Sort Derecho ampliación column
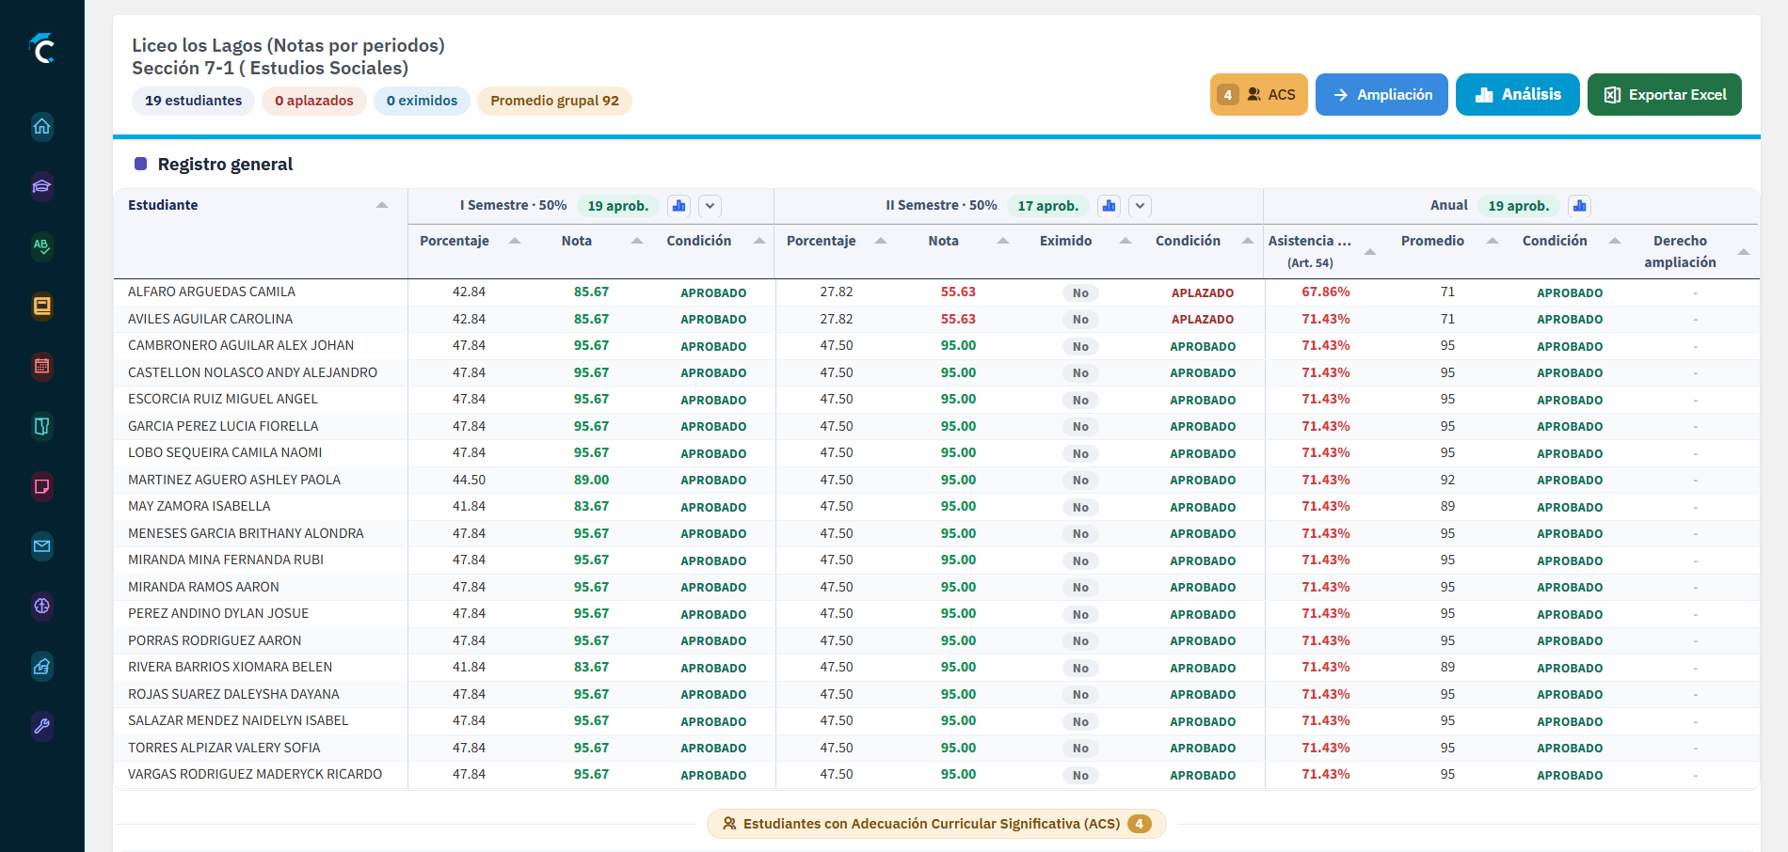The height and width of the screenshot is (852, 1788). [1744, 251]
